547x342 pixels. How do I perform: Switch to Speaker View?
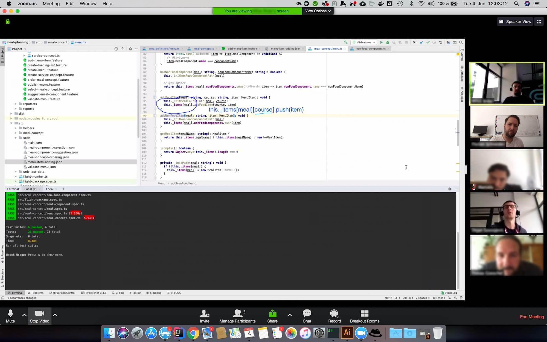pyautogui.click(x=515, y=22)
